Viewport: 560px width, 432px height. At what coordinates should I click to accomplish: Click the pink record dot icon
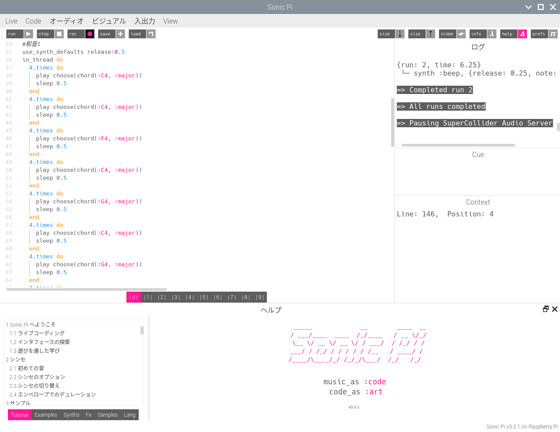(x=90, y=34)
